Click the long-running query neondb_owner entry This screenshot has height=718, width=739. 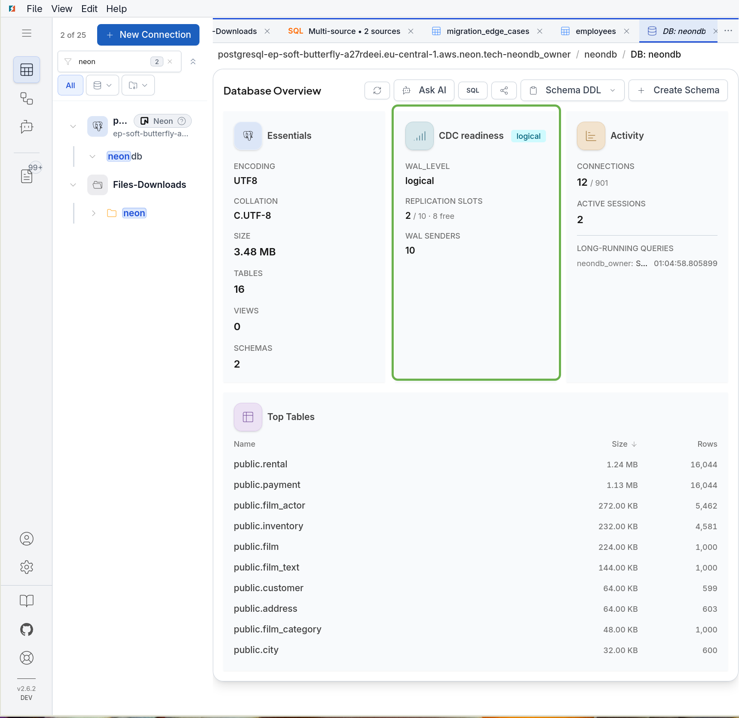coord(647,264)
